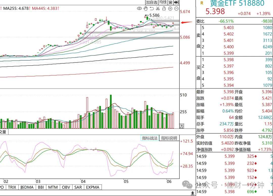
Task: Click the 最高 value 5.421
Action: 267,98
